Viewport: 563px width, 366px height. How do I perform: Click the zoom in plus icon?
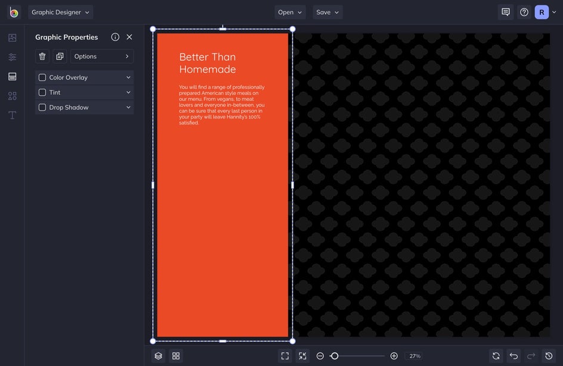(394, 356)
